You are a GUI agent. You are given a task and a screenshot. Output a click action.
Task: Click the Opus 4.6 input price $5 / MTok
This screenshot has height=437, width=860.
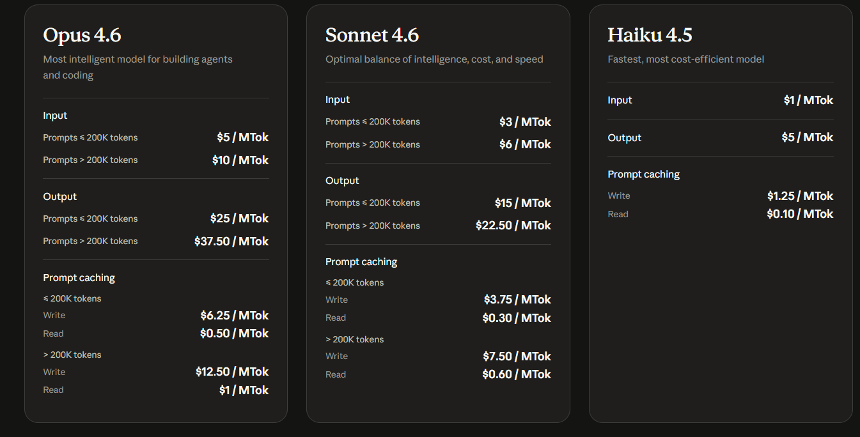243,137
